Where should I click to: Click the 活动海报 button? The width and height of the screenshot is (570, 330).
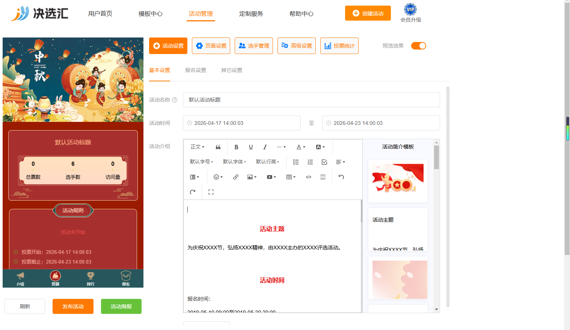click(121, 306)
